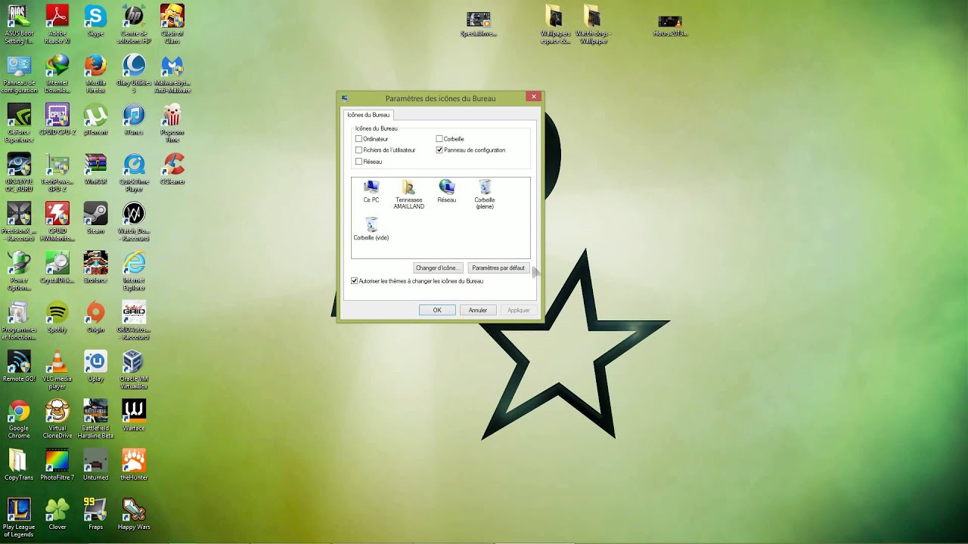Select GRID Autosport shortcut icon
This screenshot has height=544, width=968.
tap(134, 320)
